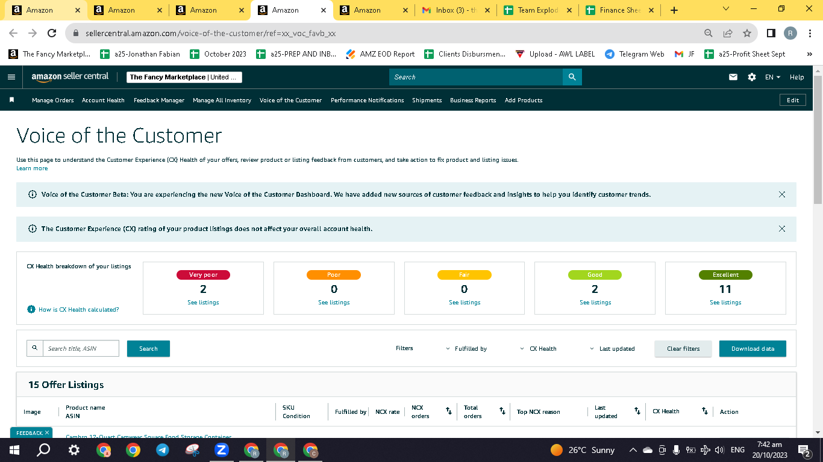The width and height of the screenshot is (823, 462).
Task: Open the address bar zoom magnifier
Action: [709, 33]
